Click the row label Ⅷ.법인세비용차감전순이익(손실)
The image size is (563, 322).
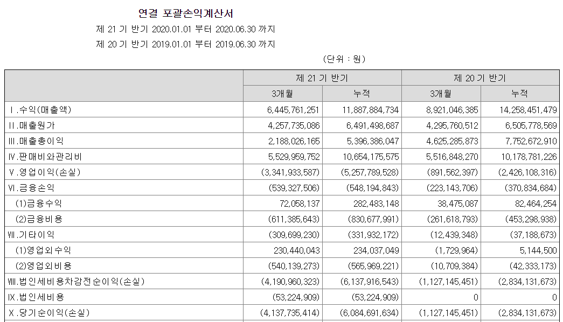tap(76, 282)
